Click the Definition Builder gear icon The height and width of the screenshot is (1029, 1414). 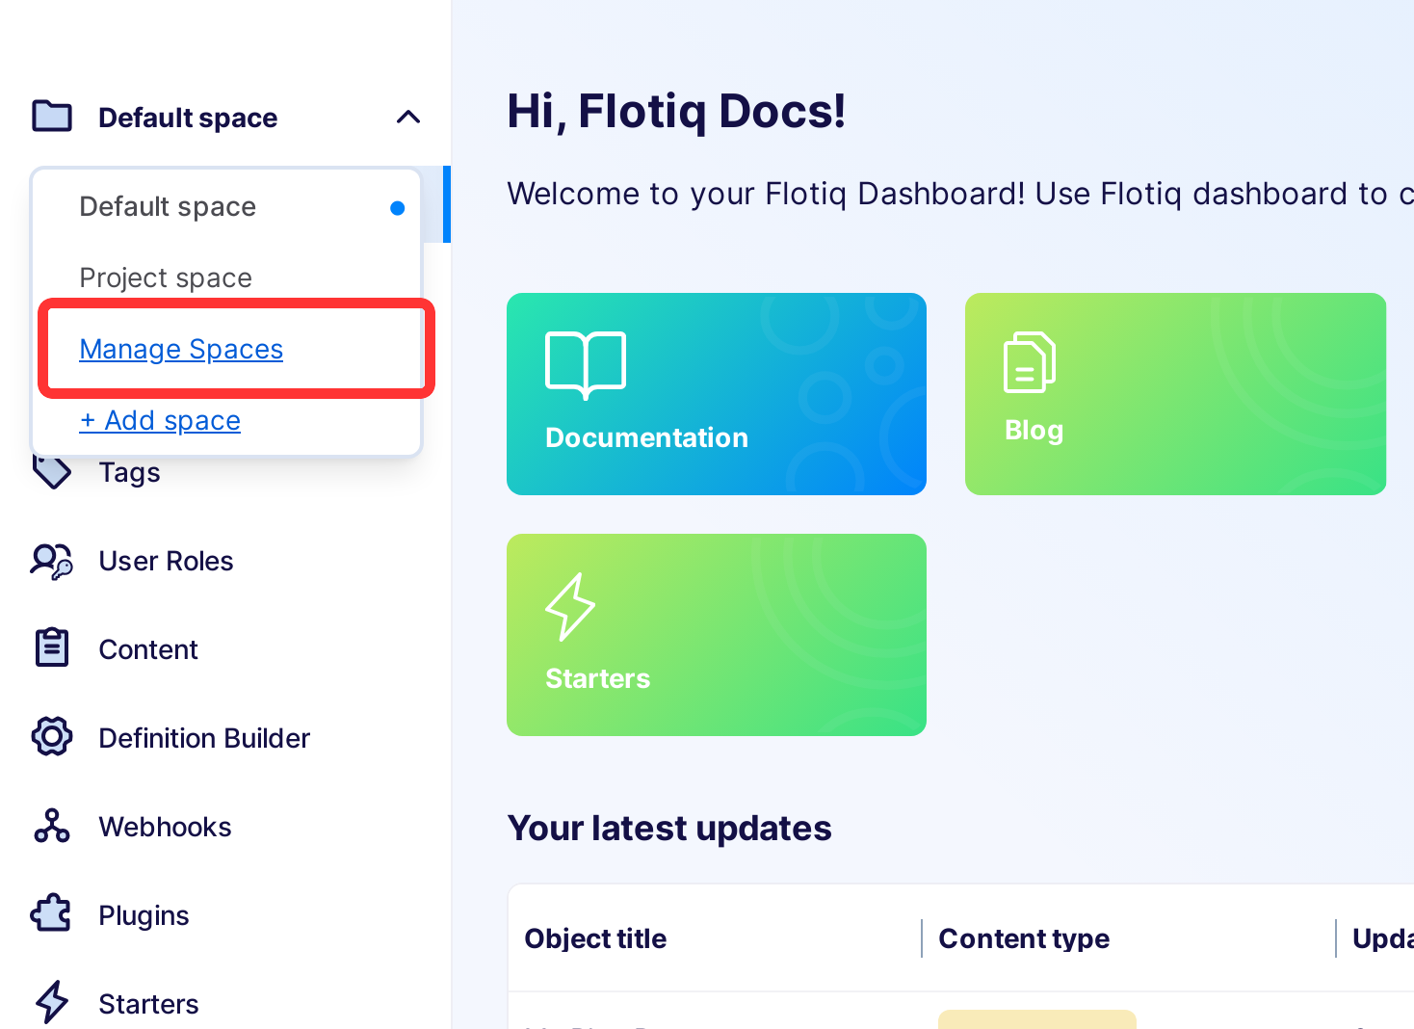pos(52,737)
